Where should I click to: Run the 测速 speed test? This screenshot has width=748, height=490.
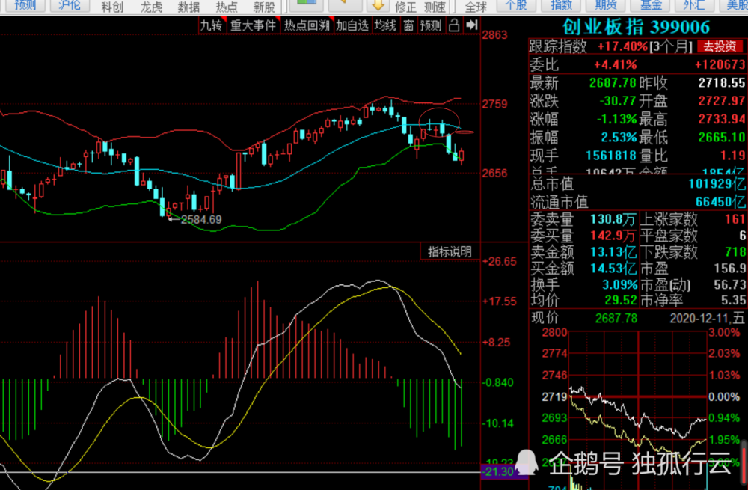pos(435,7)
